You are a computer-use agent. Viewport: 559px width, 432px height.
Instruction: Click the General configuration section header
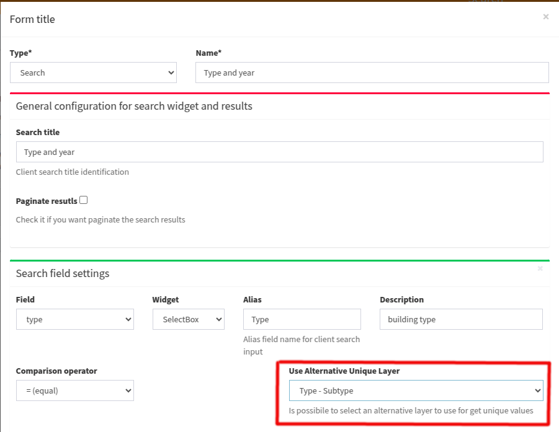[x=134, y=106]
